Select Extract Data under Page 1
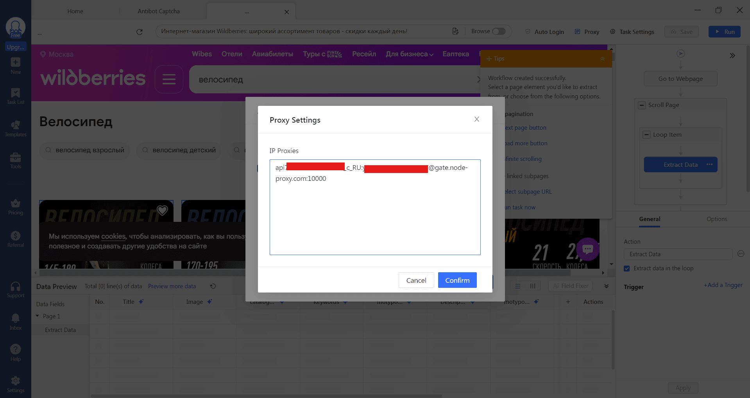Viewport: 750px width, 398px height. coord(60,330)
